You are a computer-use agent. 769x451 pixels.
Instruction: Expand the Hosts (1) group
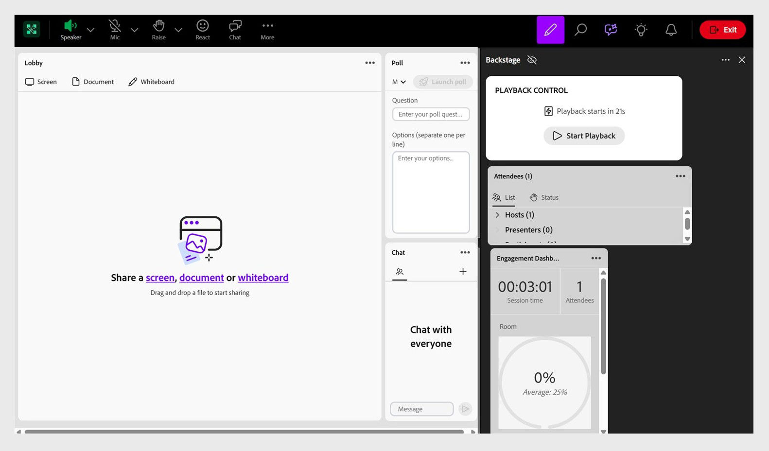[x=497, y=215]
